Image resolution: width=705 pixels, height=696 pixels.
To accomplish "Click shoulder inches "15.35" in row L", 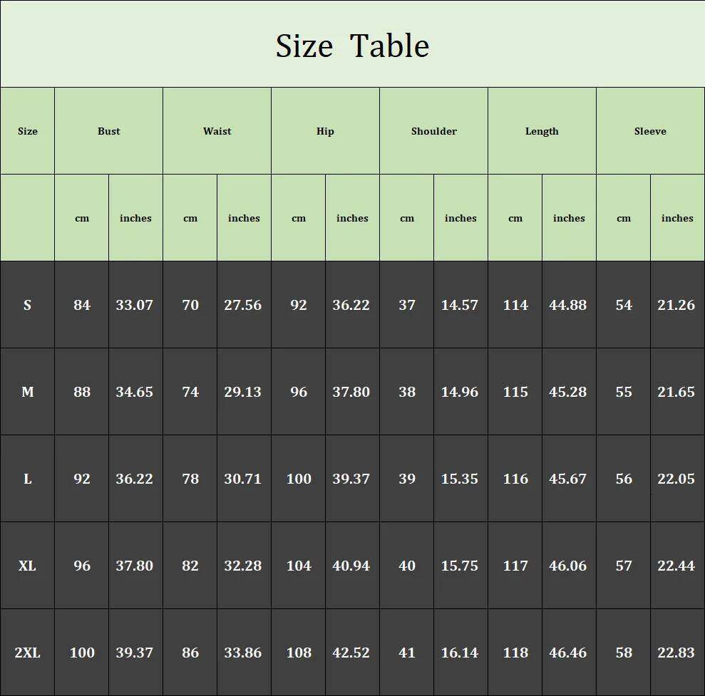I will tap(460, 479).
